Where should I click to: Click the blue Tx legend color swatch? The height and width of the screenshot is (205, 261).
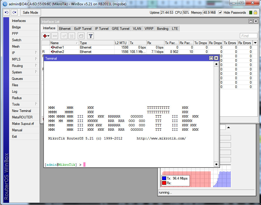pyautogui.click(x=164, y=178)
